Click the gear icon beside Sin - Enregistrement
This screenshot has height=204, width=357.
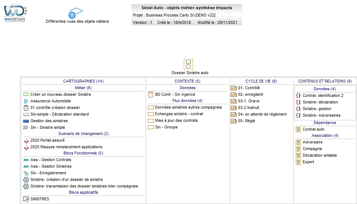pos(26,173)
